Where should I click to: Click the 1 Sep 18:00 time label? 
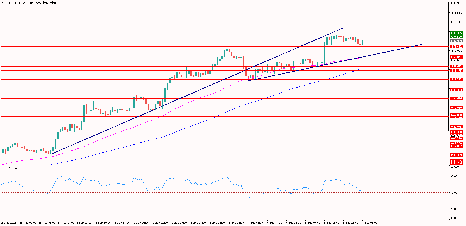click(x=123, y=222)
